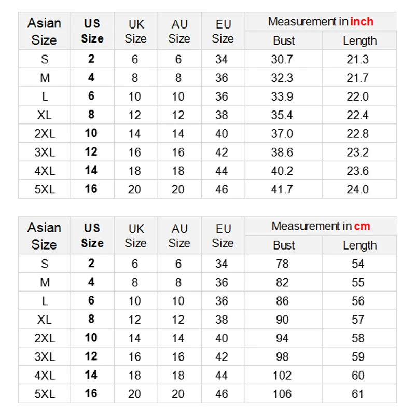Click the 'Bust' subheader in cm table
Viewport: 415px width, 415px height.
pyautogui.click(x=284, y=245)
